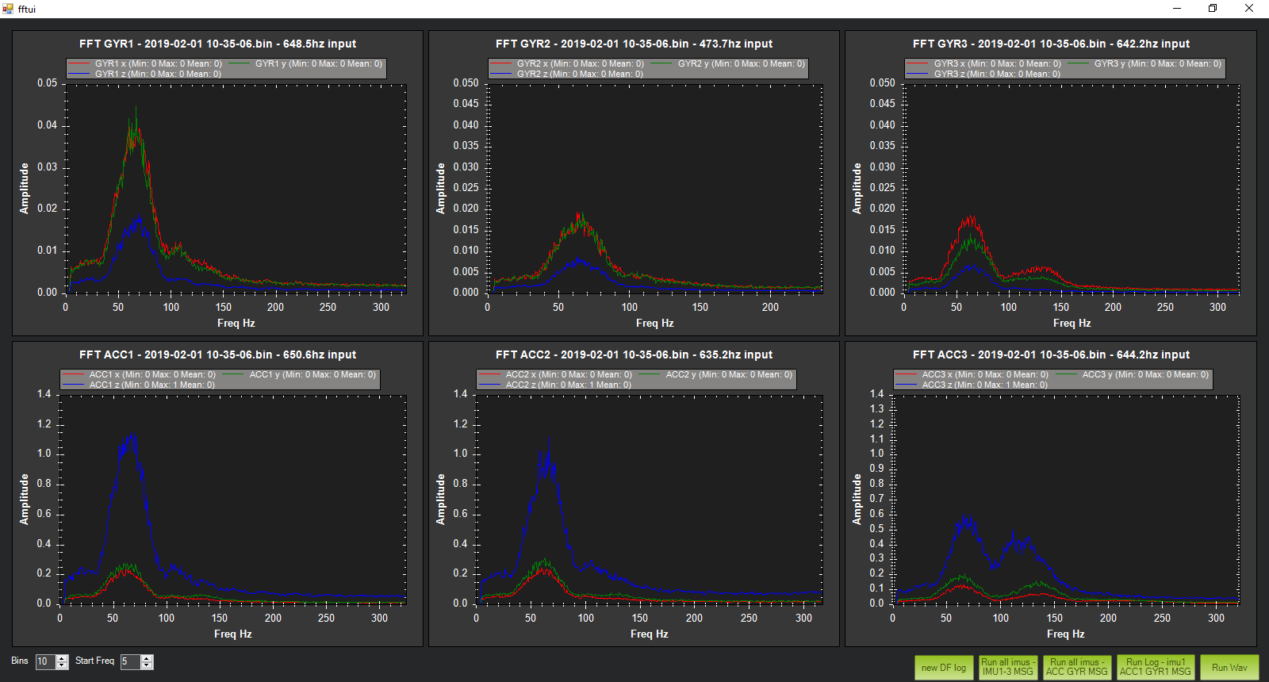
Task: Click Freq Hz axis label under ACC2 chart
Action: [649, 634]
